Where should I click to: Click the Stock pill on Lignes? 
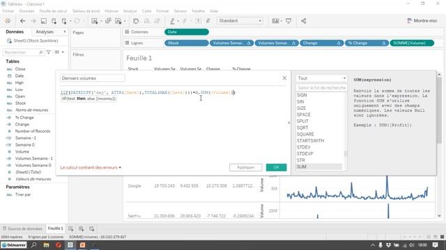[187, 43]
